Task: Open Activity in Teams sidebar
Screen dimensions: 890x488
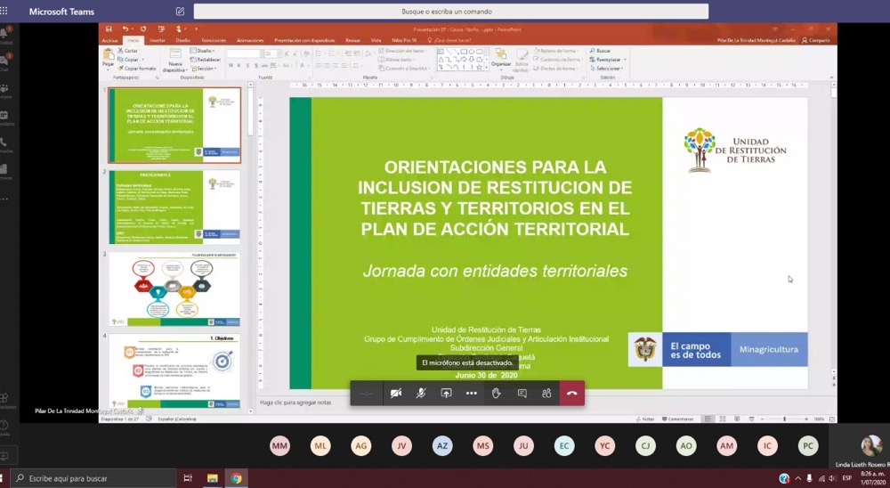Action: [x=5, y=35]
